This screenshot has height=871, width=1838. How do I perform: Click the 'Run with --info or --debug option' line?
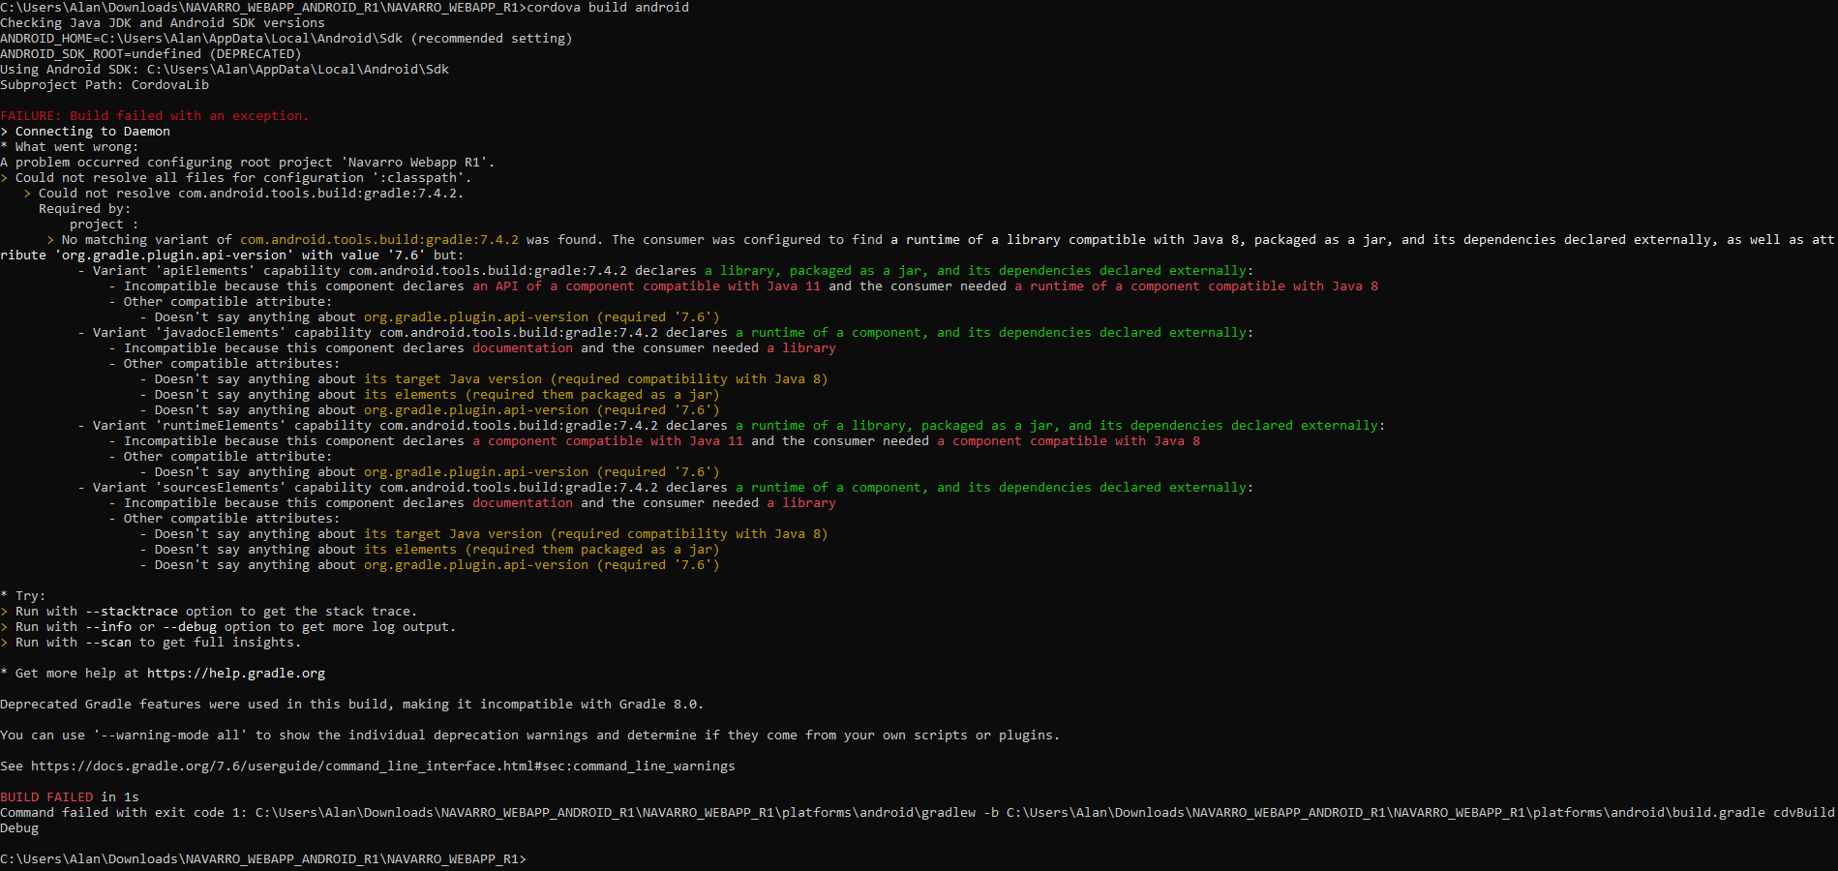228,627
